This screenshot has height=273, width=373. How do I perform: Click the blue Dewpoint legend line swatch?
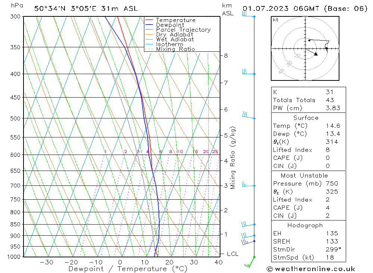[x=149, y=25]
